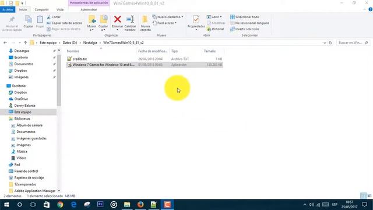Click Seleccionar todo

point(244,17)
